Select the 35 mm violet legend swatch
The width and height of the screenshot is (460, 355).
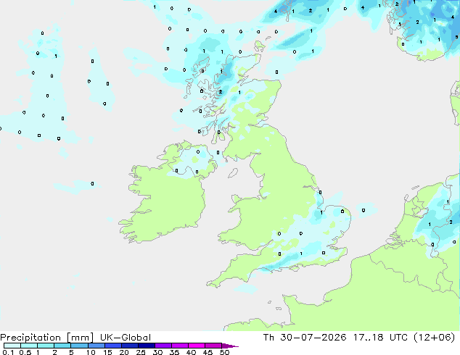(179, 346)
